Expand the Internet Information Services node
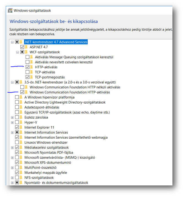The width and height of the screenshot is (184, 197). 12,133
